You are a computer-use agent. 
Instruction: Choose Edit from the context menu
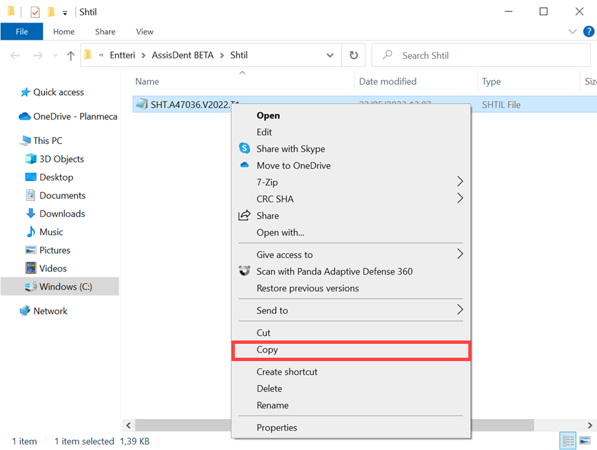coord(351,132)
